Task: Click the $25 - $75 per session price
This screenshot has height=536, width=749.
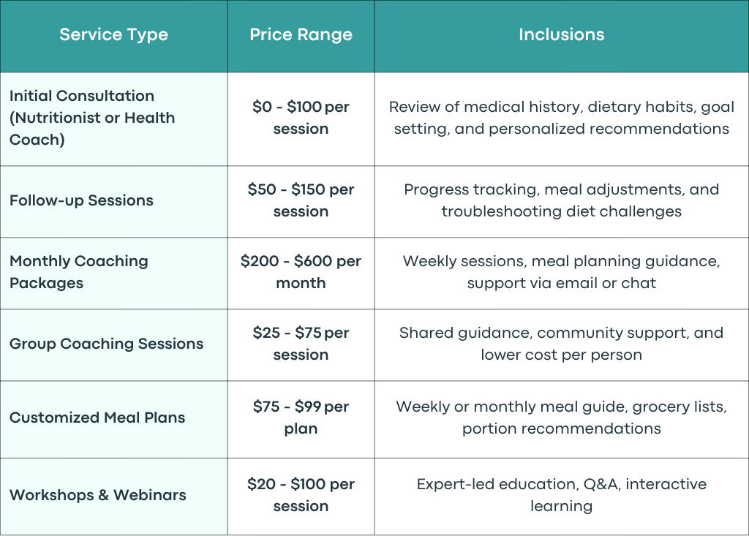Action: (x=301, y=344)
